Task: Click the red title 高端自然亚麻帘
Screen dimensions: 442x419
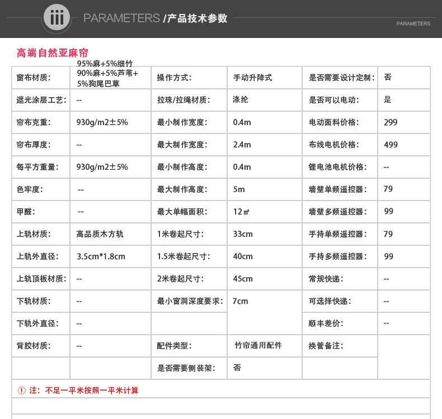Action: point(53,53)
